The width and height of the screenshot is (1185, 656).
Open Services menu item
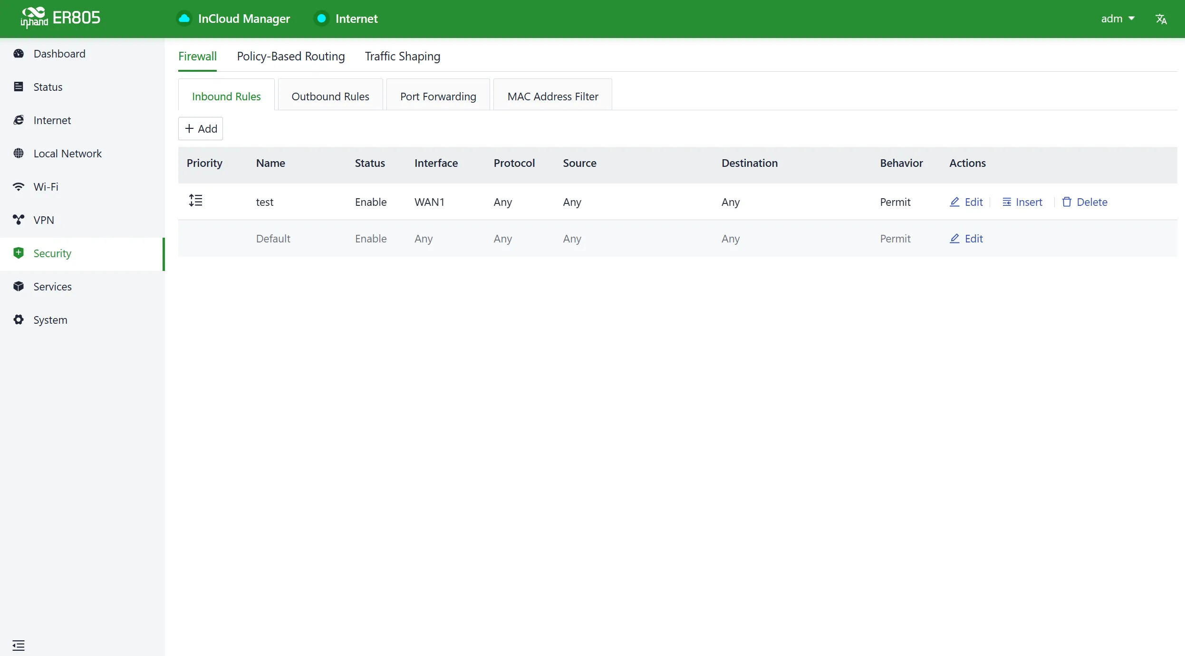tap(82, 286)
